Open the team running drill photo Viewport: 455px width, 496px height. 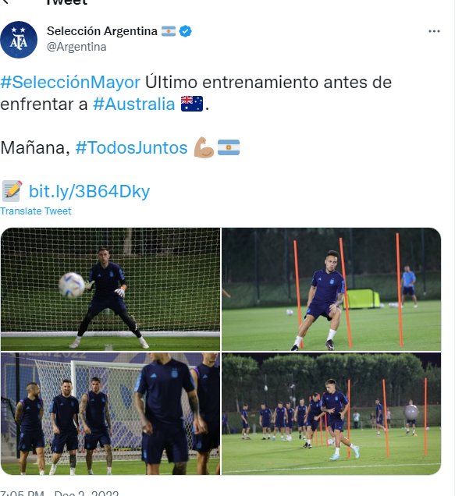pyautogui.click(x=331, y=414)
